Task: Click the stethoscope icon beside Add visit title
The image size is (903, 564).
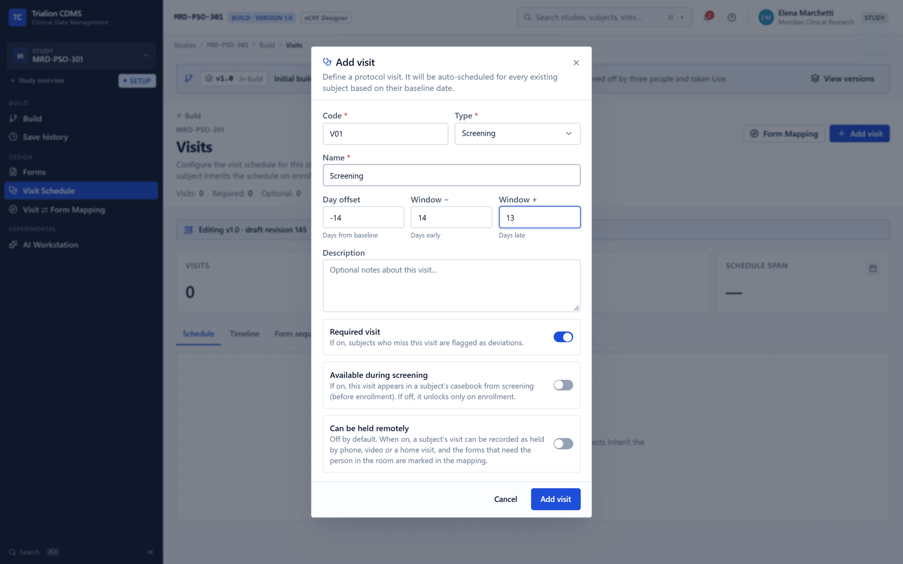Action: click(327, 62)
